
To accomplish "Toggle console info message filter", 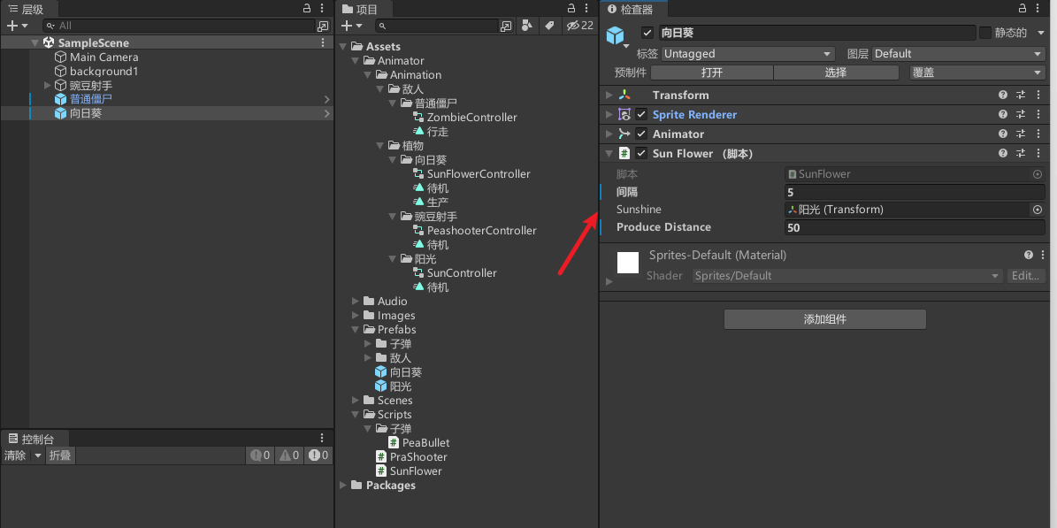I will coord(259,455).
